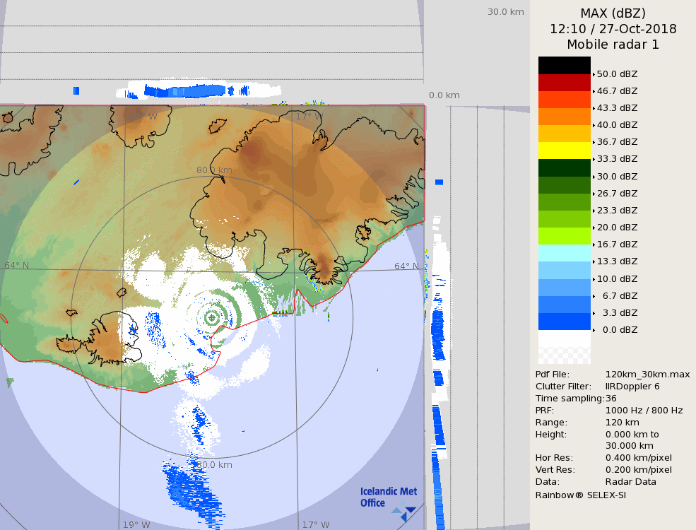
Task: Click the radar center at the concentric rings
Action: [x=212, y=318]
